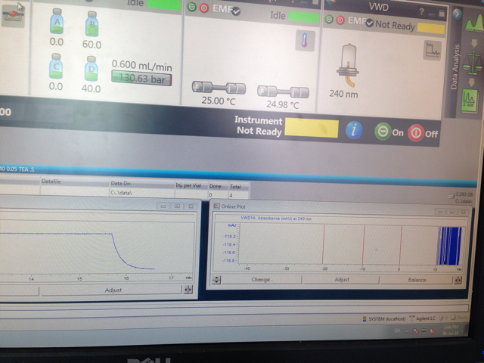Click the EN language indicator in taskbar
Image resolution: width=484 pixels, height=363 pixels.
click(x=397, y=330)
